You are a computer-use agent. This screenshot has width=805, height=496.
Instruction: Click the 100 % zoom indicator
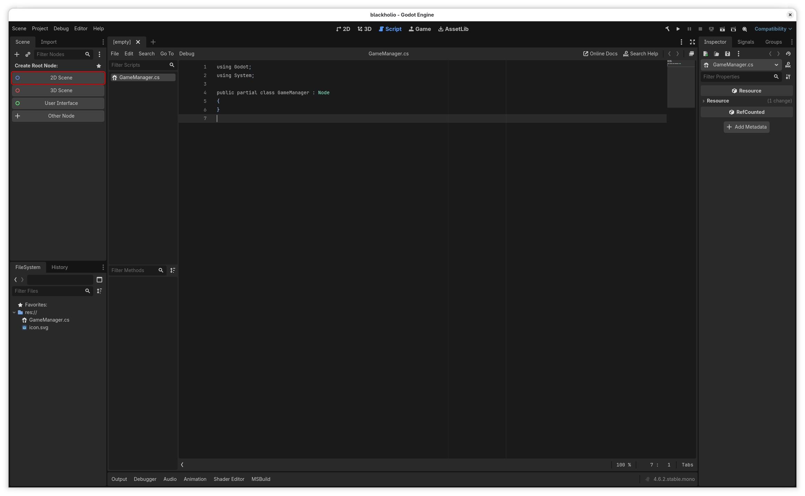pos(623,465)
